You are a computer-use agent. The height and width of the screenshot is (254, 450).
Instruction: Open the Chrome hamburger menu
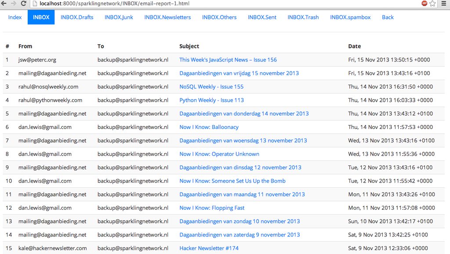[444, 4]
